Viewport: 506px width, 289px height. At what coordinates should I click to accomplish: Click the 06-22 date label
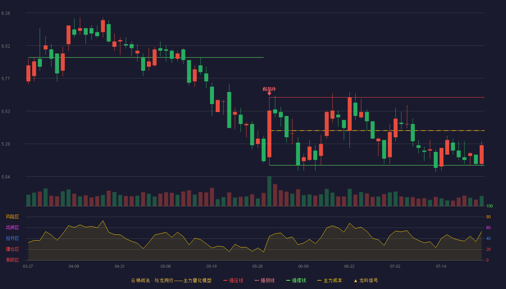point(349,266)
